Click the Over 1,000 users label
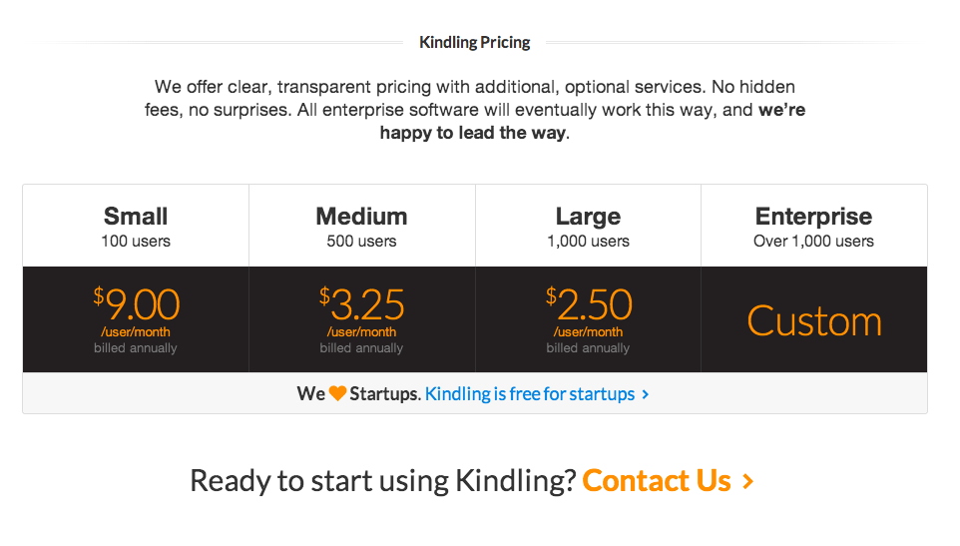The image size is (960, 546). tap(813, 242)
